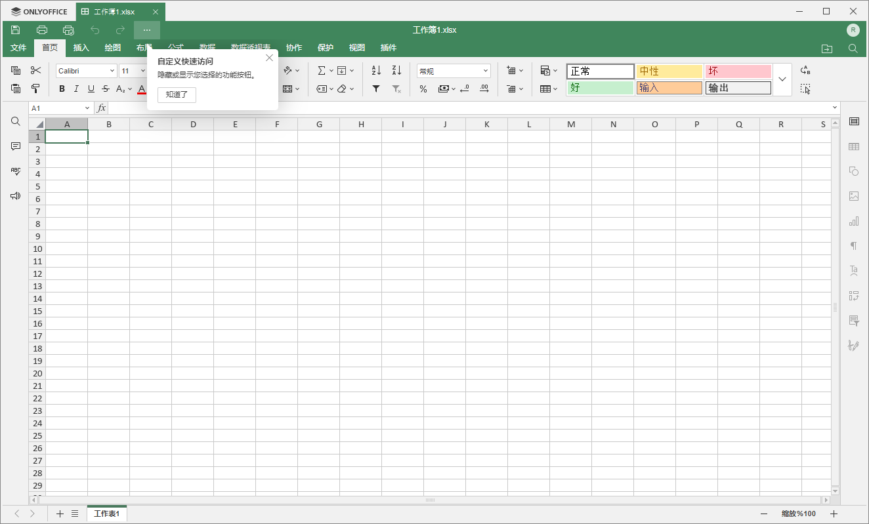Apply filter using the funnel icon
Image resolution: width=869 pixels, height=524 pixels.
pos(376,89)
